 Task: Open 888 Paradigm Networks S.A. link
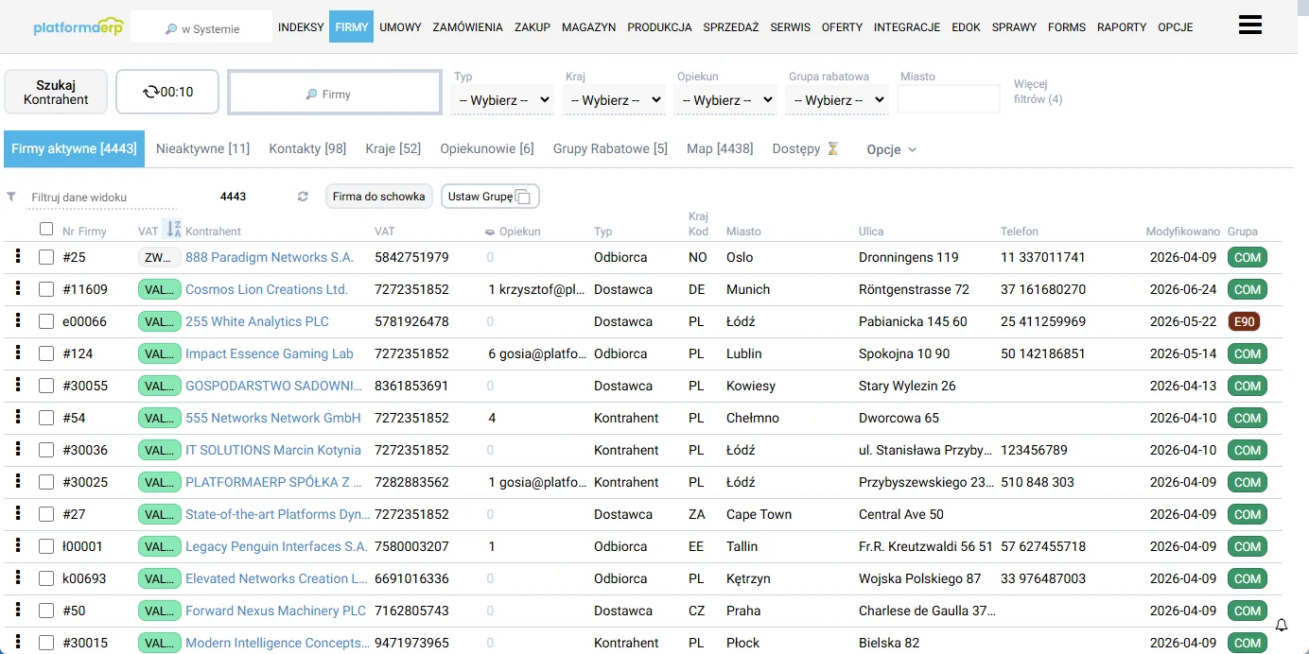click(x=270, y=257)
